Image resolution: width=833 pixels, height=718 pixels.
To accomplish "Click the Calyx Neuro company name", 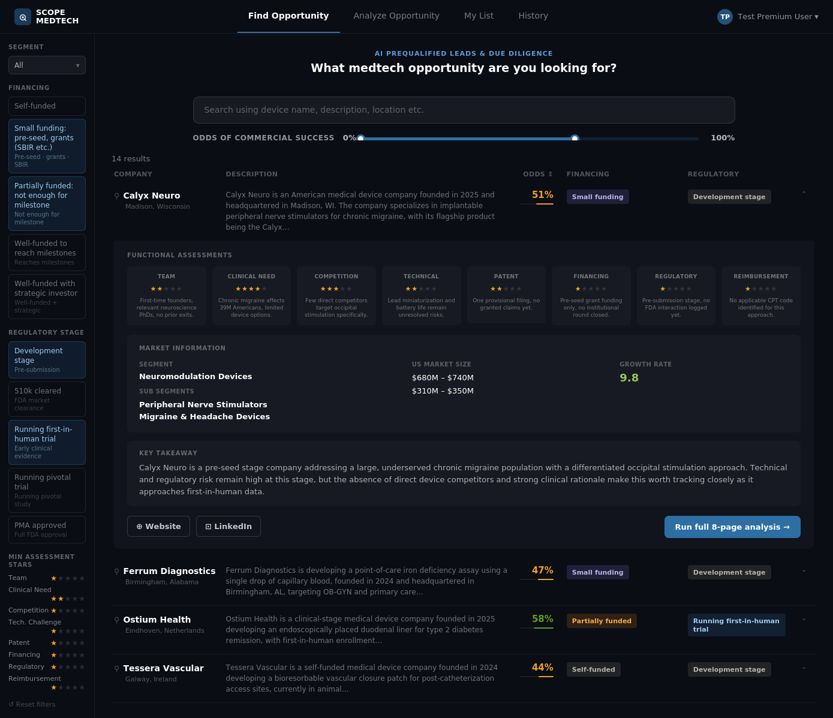I will [152, 196].
